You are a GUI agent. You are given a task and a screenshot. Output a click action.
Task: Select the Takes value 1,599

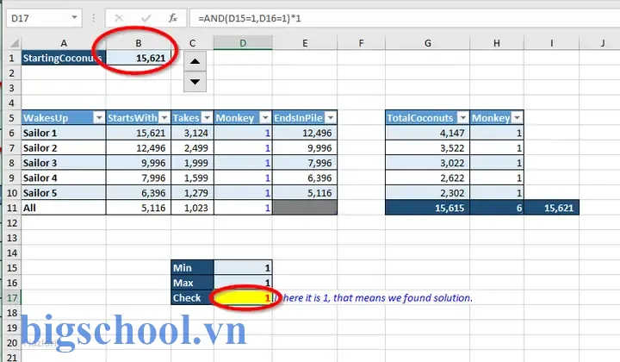[192, 178]
